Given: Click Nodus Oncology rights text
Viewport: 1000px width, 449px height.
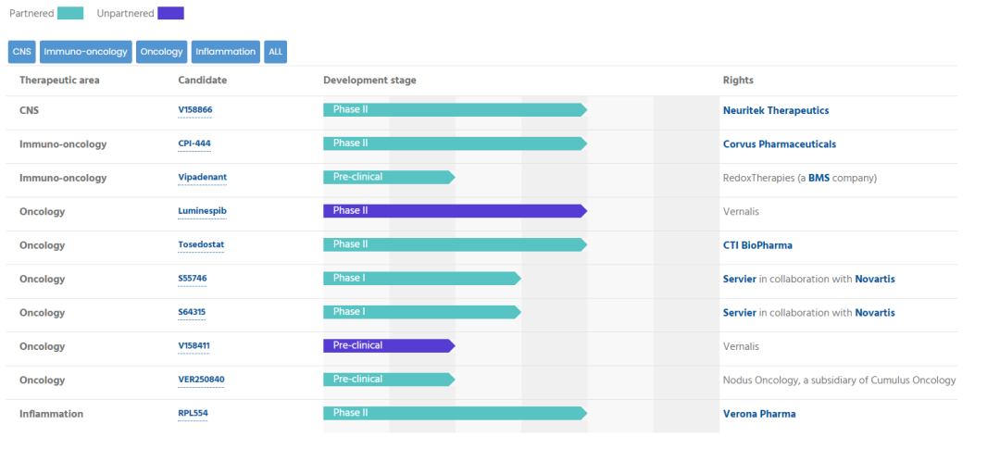Looking at the screenshot, I should (839, 380).
